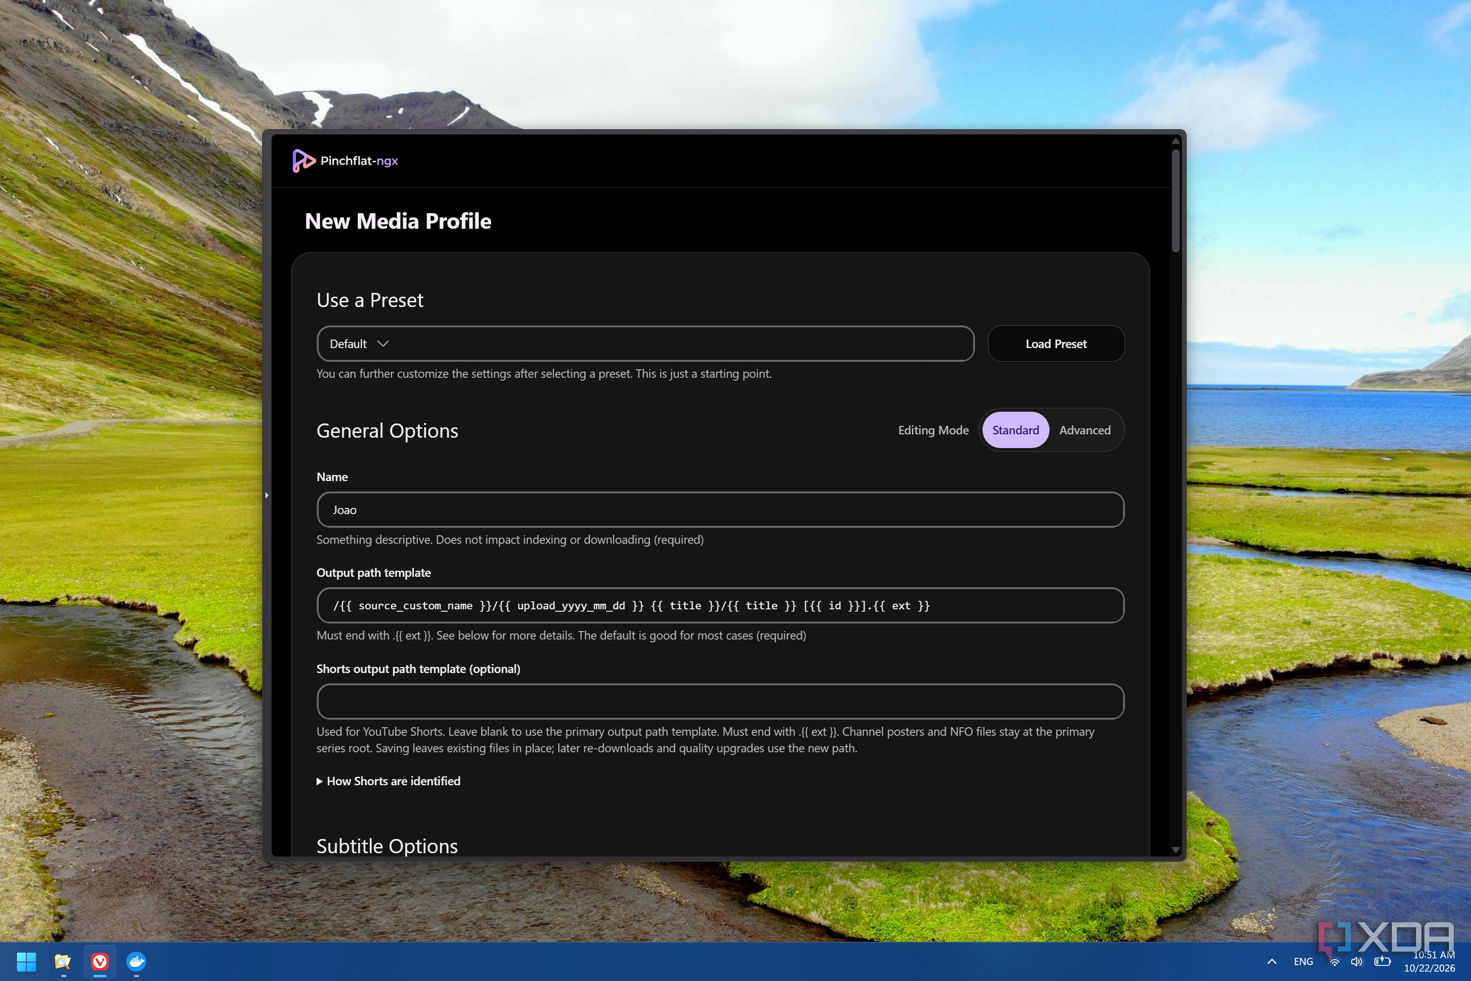Image resolution: width=1471 pixels, height=981 pixels.
Task: Click the scrollbar down arrow
Action: coord(1175,849)
